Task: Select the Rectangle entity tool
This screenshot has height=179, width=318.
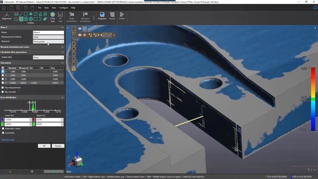Action: [x=35, y=19]
